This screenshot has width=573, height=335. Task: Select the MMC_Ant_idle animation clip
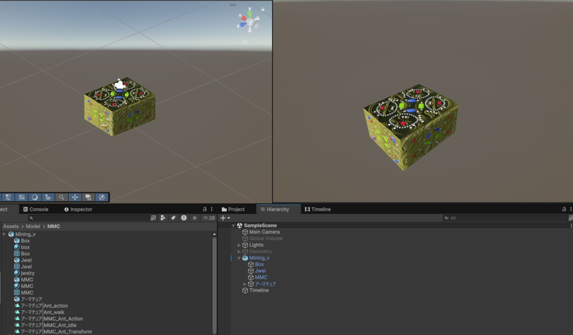pyautogui.click(x=45, y=325)
